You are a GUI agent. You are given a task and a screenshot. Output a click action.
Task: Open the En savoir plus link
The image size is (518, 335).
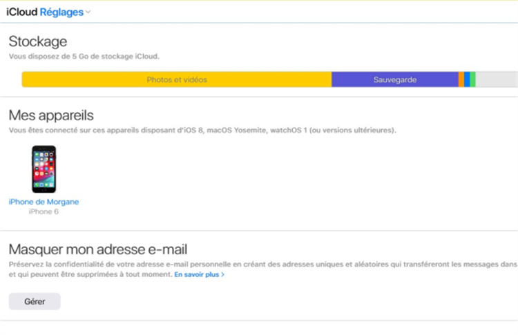coord(196,275)
